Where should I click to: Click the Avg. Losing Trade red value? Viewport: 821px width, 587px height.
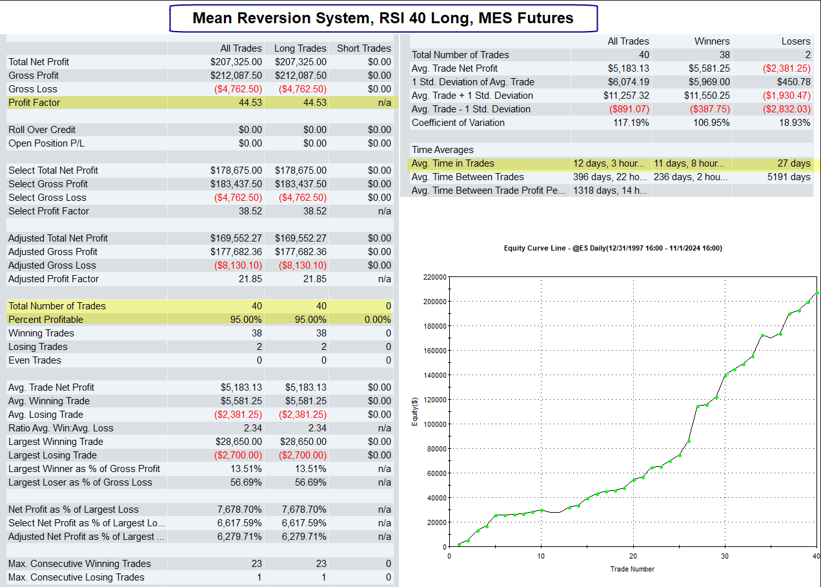click(x=238, y=415)
